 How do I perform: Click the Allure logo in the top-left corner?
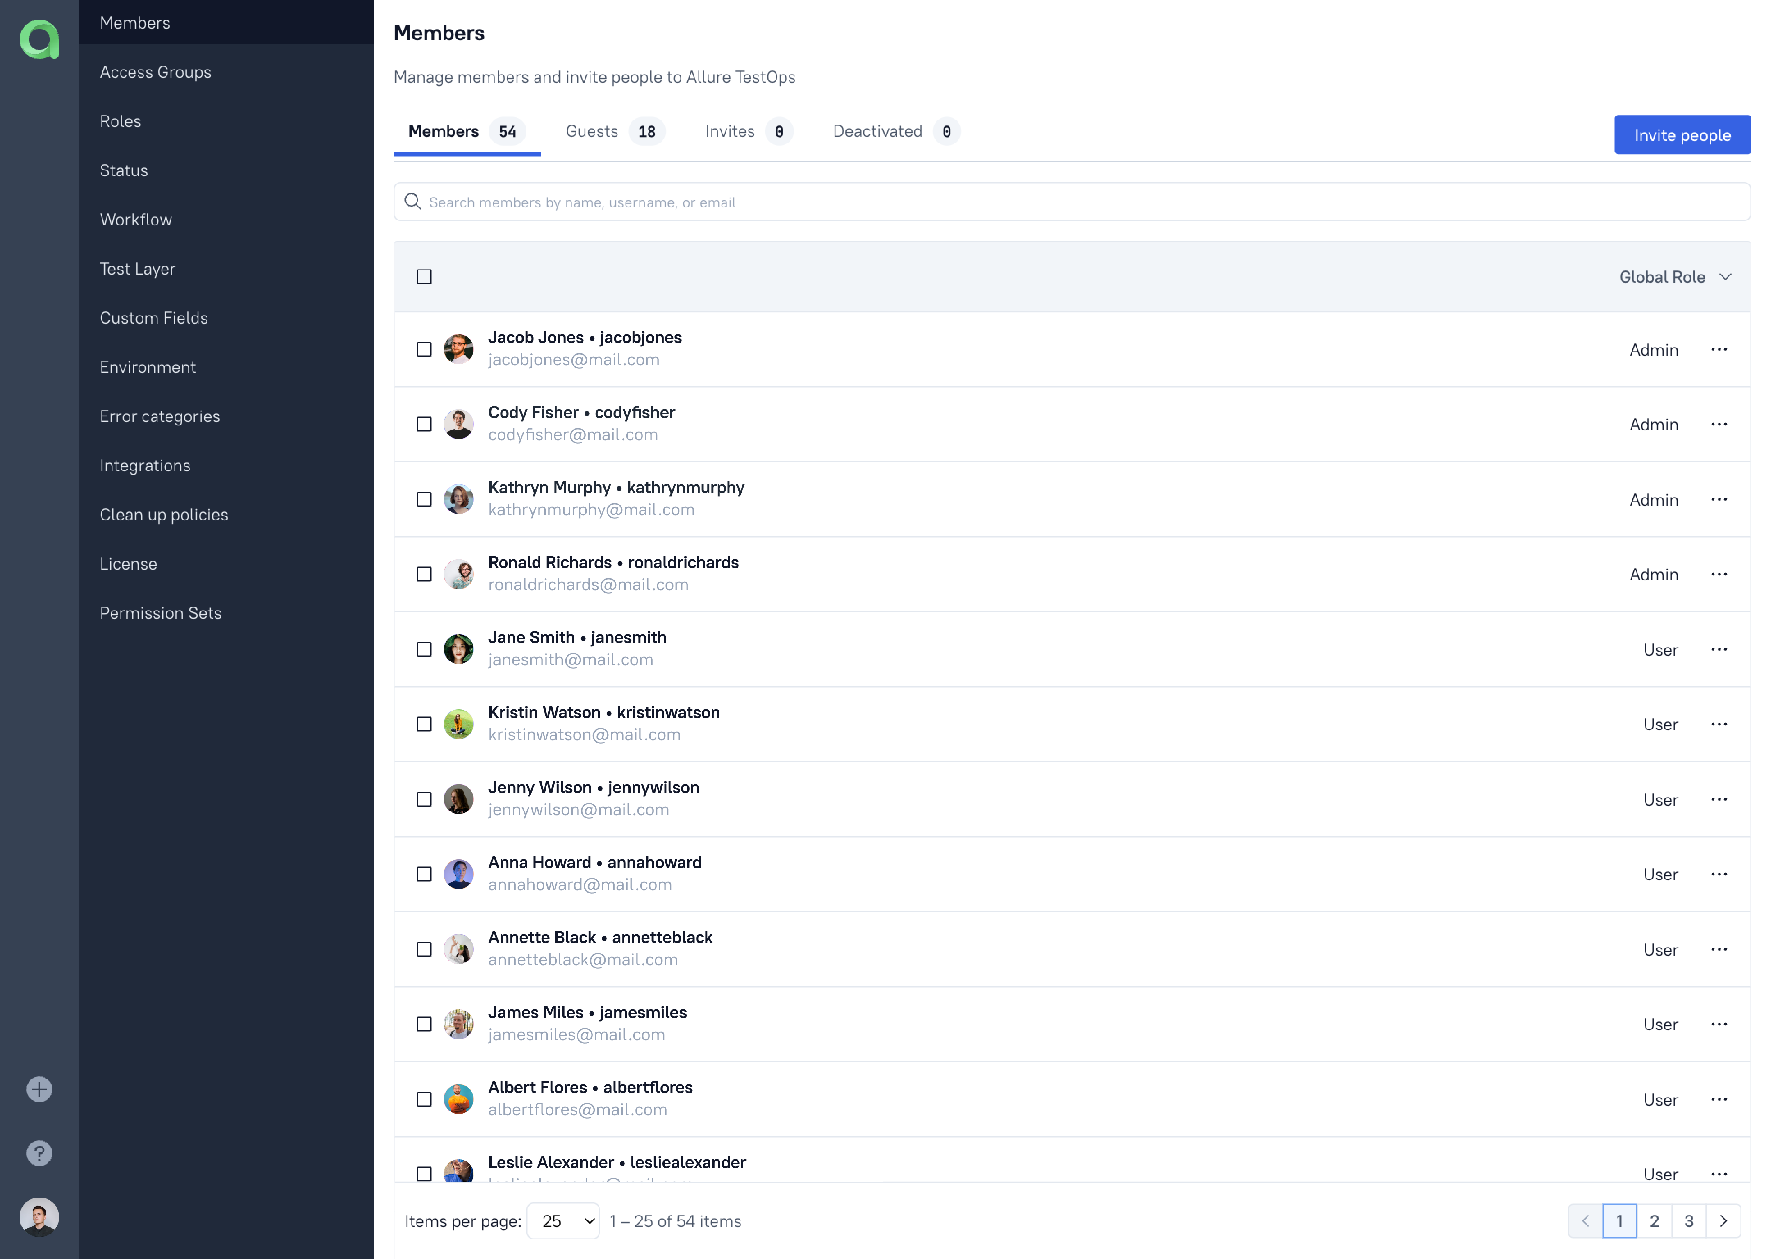39,39
